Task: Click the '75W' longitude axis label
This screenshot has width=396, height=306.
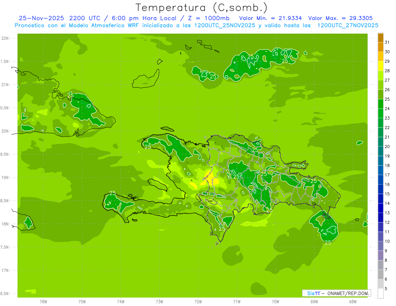Action: [82, 302]
